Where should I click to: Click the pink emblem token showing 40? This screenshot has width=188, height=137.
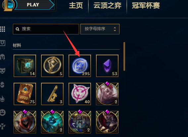coord(80,94)
